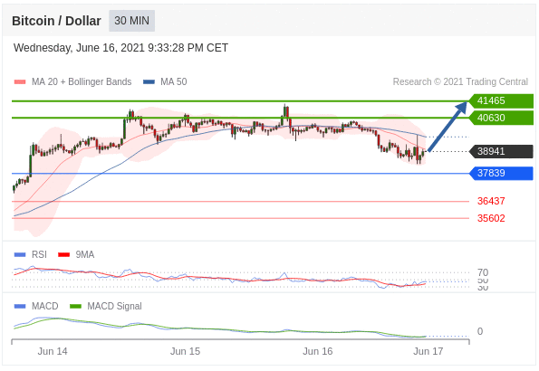
Task: Click the 38941 current price tag
Action: [501, 151]
